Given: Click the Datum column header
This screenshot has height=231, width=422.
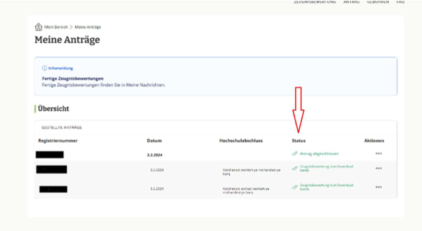Looking at the screenshot, I should click(154, 141).
